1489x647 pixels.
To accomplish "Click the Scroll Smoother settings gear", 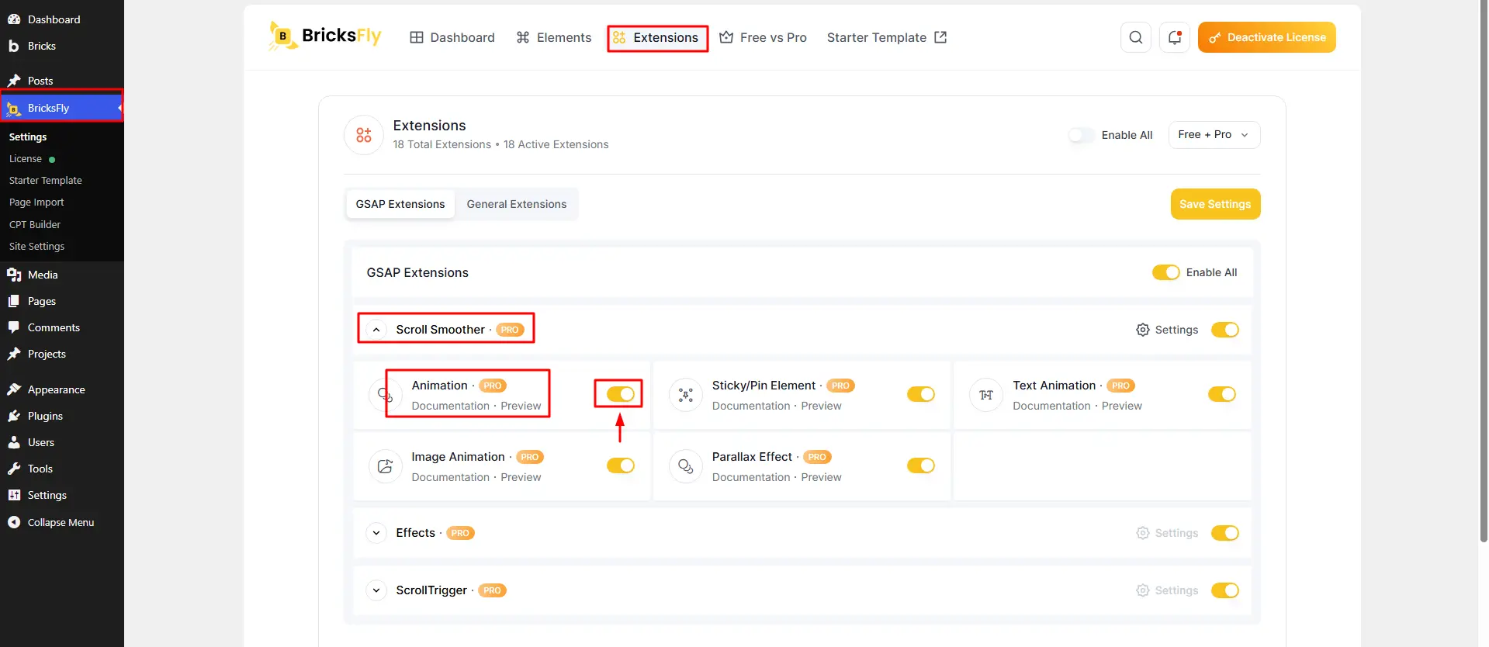I will point(1143,330).
